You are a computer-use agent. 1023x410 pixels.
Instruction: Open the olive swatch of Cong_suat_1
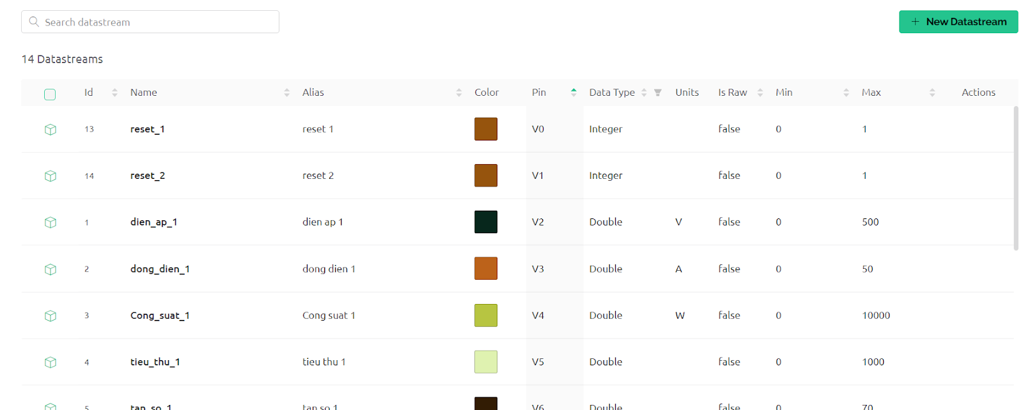point(486,315)
